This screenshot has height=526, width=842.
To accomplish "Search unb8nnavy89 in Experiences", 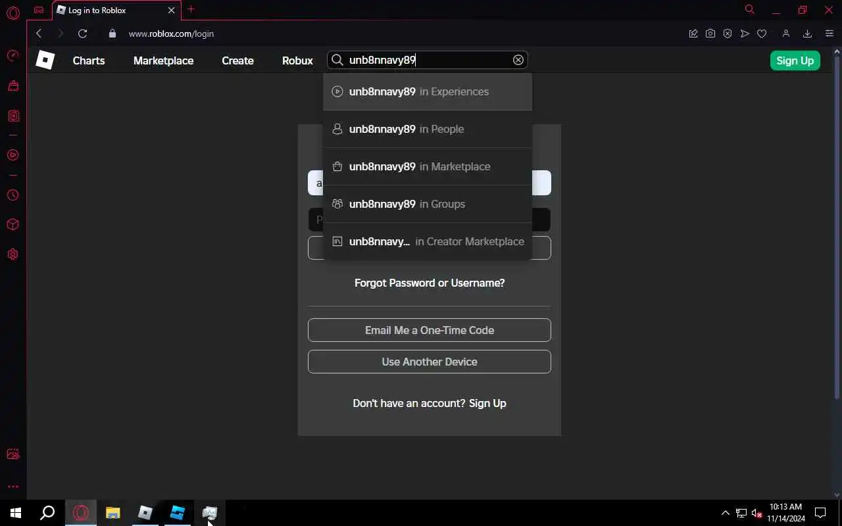I will pyautogui.click(x=428, y=91).
